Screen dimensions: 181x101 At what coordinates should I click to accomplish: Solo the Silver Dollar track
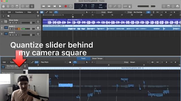(x=13, y=23)
